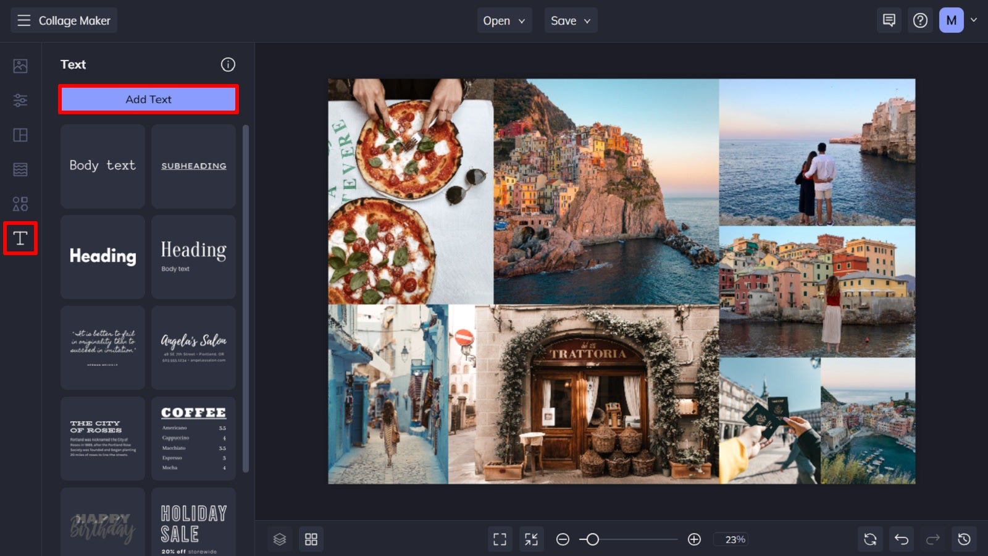Viewport: 988px width, 556px height.
Task: Open the hamburger menu next to Collage Maker
Action: pyautogui.click(x=23, y=20)
